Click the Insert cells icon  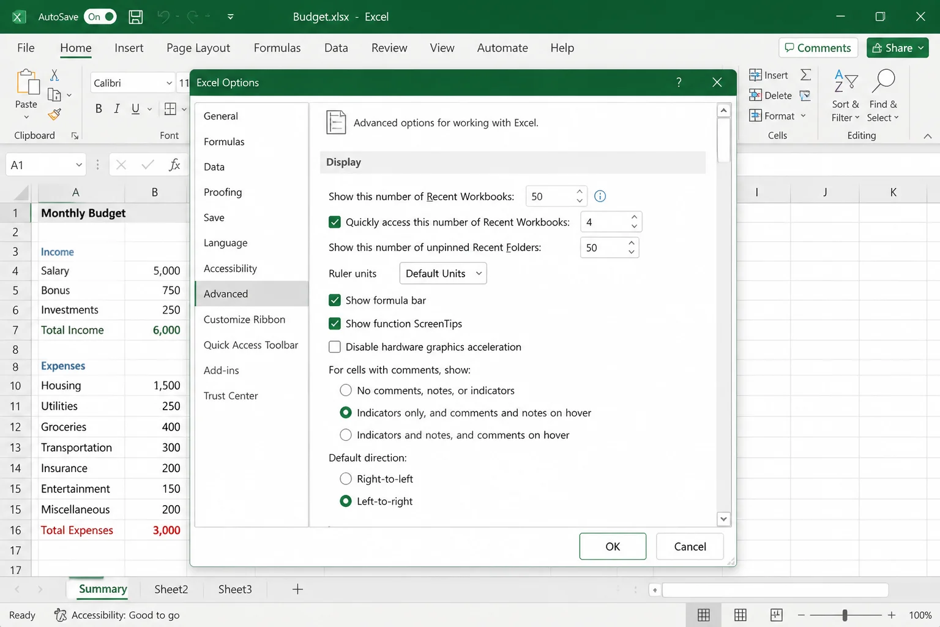click(756, 75)
